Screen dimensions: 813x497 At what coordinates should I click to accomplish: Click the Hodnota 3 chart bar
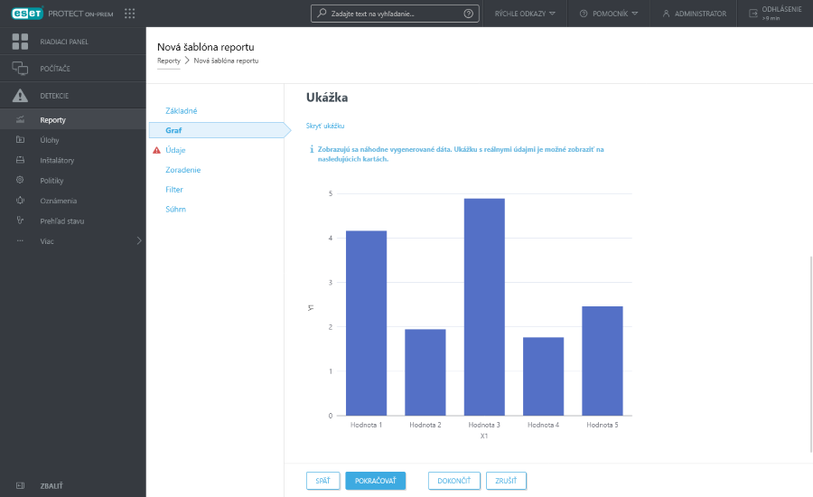click(484, 307)
